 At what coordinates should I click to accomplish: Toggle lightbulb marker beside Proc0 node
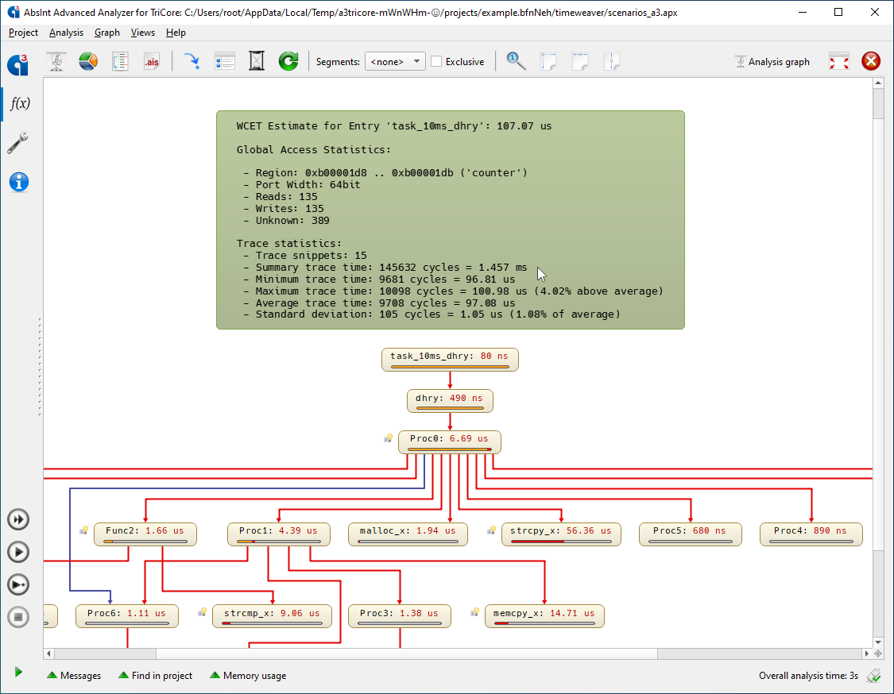[389, 438]
